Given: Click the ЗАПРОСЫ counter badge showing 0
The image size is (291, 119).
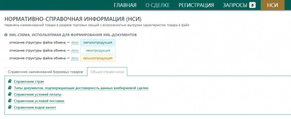Looking at the screenshot, I should pos(252,5).
